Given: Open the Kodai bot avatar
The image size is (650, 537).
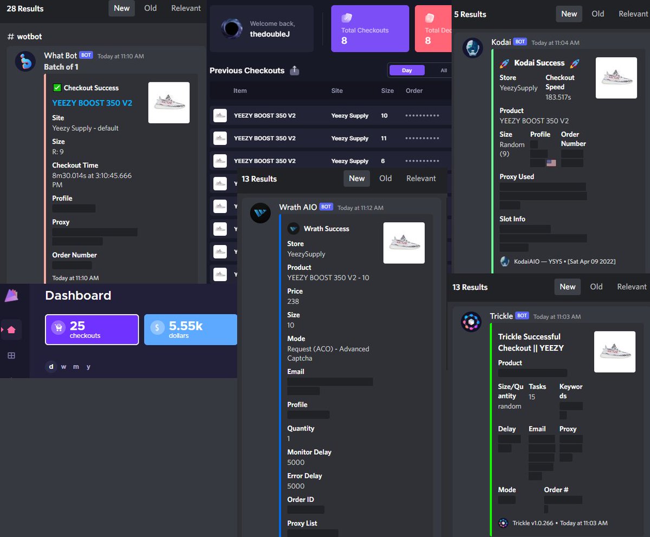Looking at the screenshot, I should point(472,48).
